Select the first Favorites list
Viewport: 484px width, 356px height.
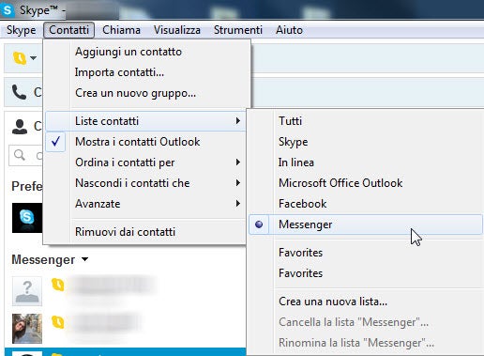pos(366,253)
